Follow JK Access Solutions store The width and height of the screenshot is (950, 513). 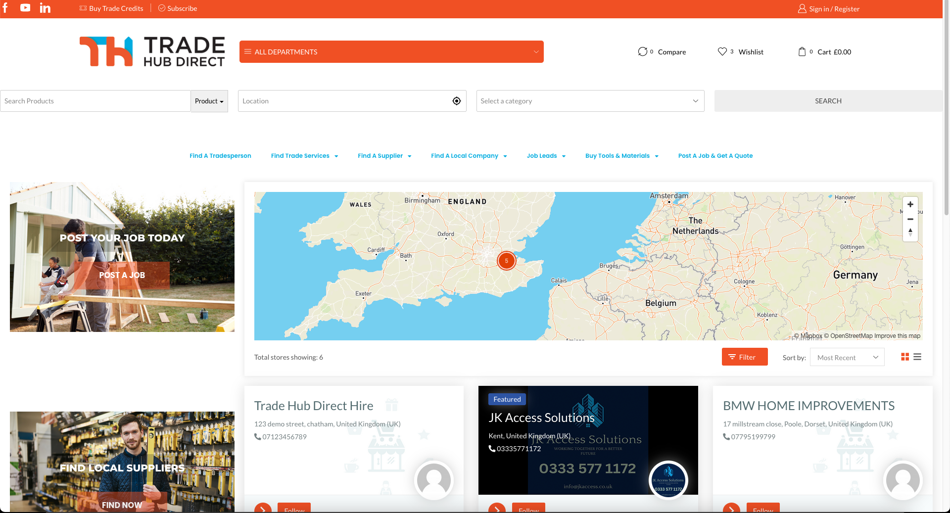(x=528, y=508)
